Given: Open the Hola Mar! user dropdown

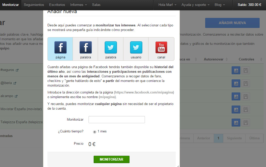Looking at the screenshot, I should [167, 5].
